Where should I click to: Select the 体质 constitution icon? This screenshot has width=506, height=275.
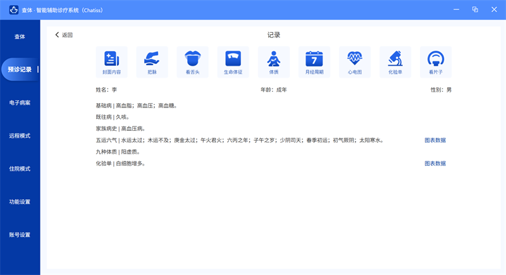(274, 62)
